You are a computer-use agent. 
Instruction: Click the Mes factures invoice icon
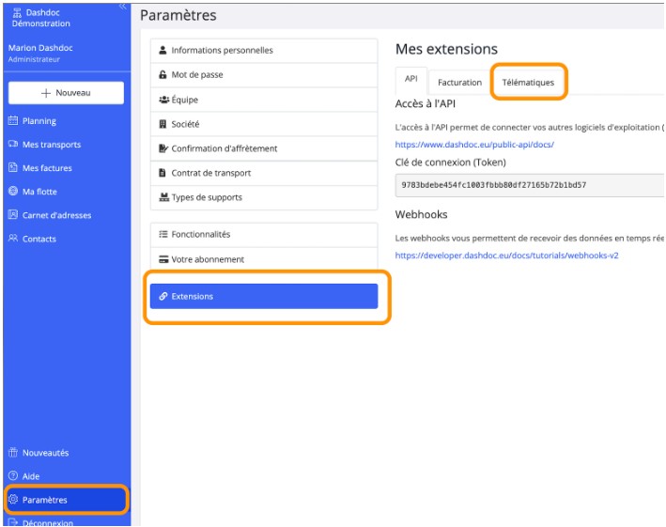tap(13, 168)
